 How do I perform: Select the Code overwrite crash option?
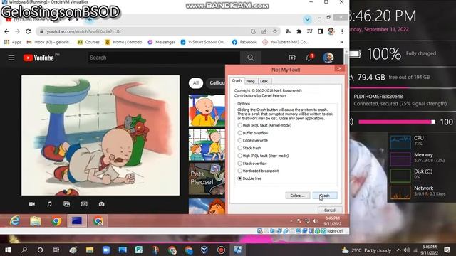(252, 141)
